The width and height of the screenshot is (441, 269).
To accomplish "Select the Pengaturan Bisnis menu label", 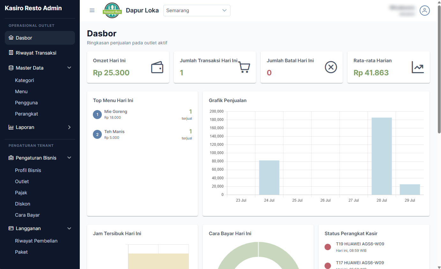I will coord(36,158).
